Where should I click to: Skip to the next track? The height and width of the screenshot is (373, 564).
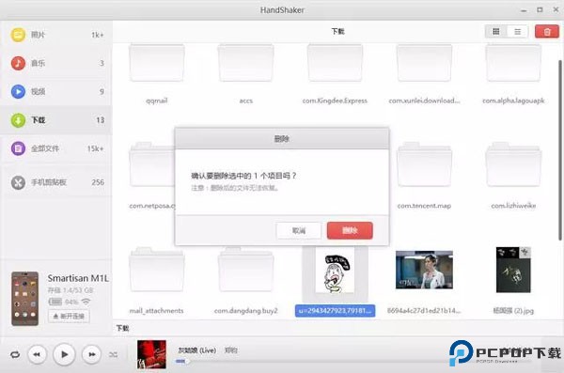click(91, 354)
